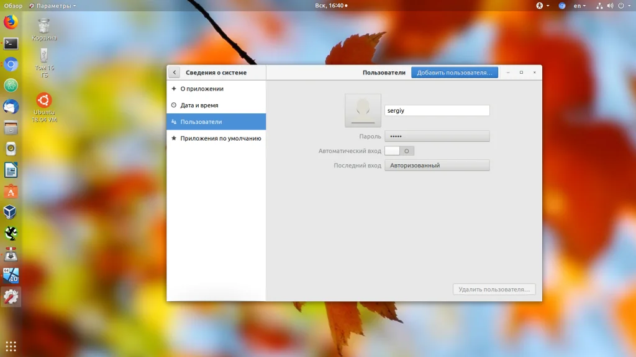Click the sergiy username text field
The height and width of the screenshot is (357, 636).
tap(437, 110)
